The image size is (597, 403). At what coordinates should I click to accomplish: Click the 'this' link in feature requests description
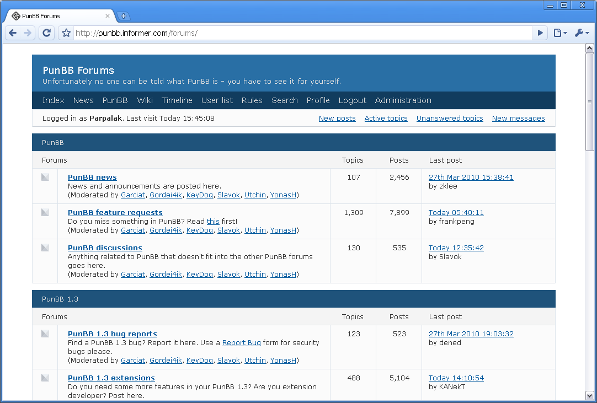[x=213, y=222]
